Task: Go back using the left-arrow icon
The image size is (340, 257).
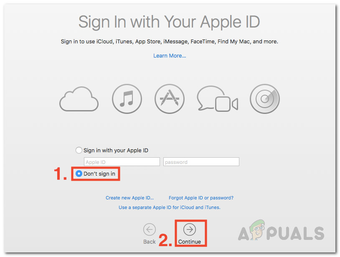Action: (x=150, y=229)
